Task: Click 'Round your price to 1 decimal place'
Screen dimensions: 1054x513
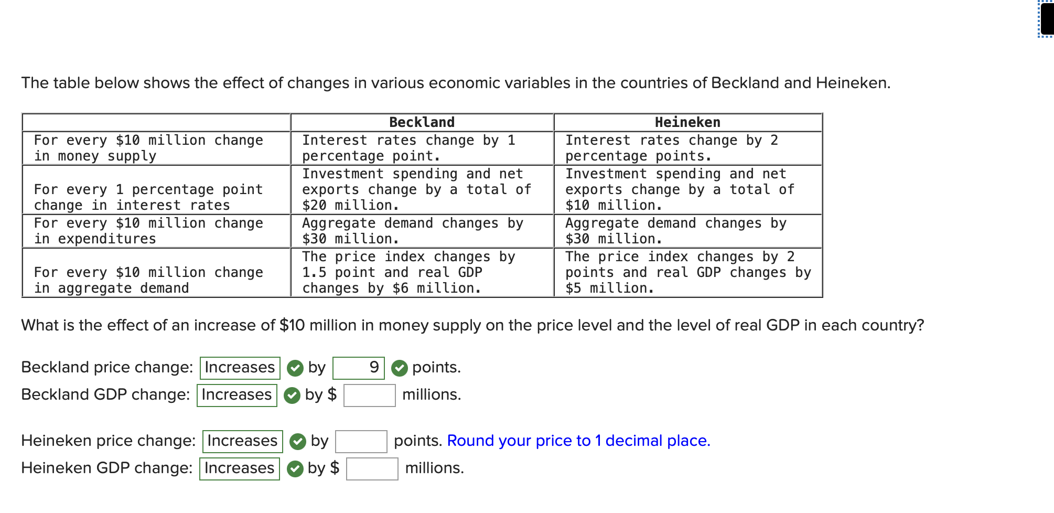Action: click(x=578, y=441)
